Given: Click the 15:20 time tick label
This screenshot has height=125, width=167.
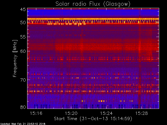Looking at the screenshot, I should click(x=71, y=113).
